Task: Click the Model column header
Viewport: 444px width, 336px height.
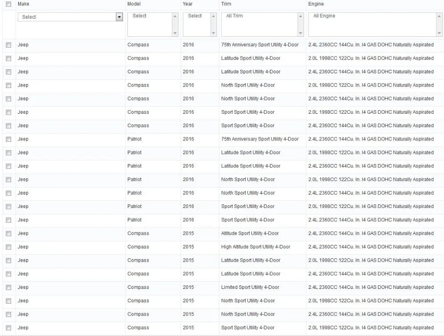Action: point(134,4)
